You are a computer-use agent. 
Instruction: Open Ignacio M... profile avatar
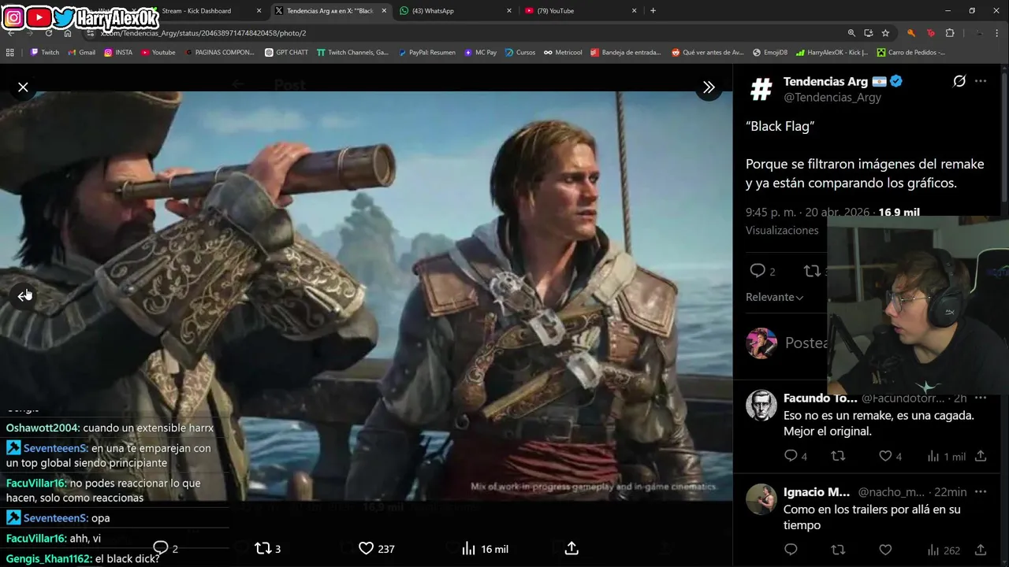761,499
